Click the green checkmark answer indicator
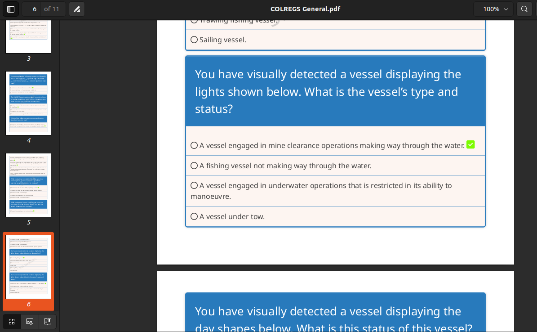Viewport: 537px width, 332px height. pyautogui.click(x=470, y=145)
